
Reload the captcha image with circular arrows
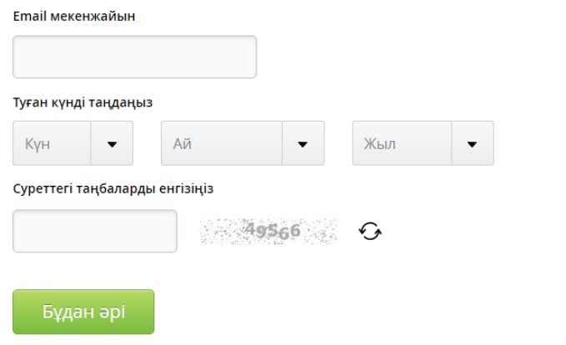370,231
